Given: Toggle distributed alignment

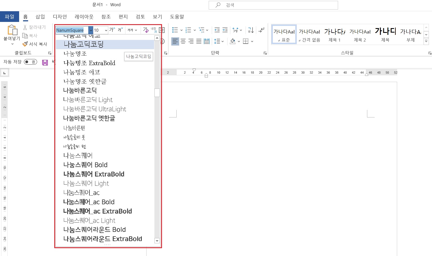Looking at the screenshot, I should click(207, 41).
